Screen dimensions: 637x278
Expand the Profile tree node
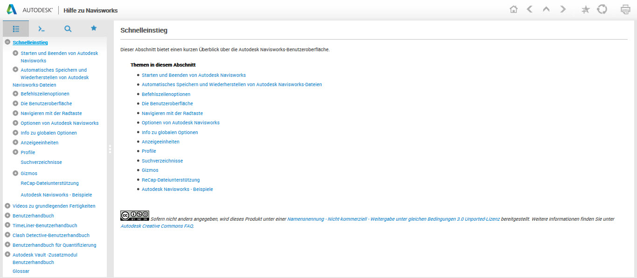coord(15,152)
